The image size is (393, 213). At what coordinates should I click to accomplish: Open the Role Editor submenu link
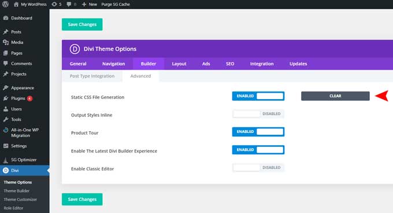[x=13, y=208]
